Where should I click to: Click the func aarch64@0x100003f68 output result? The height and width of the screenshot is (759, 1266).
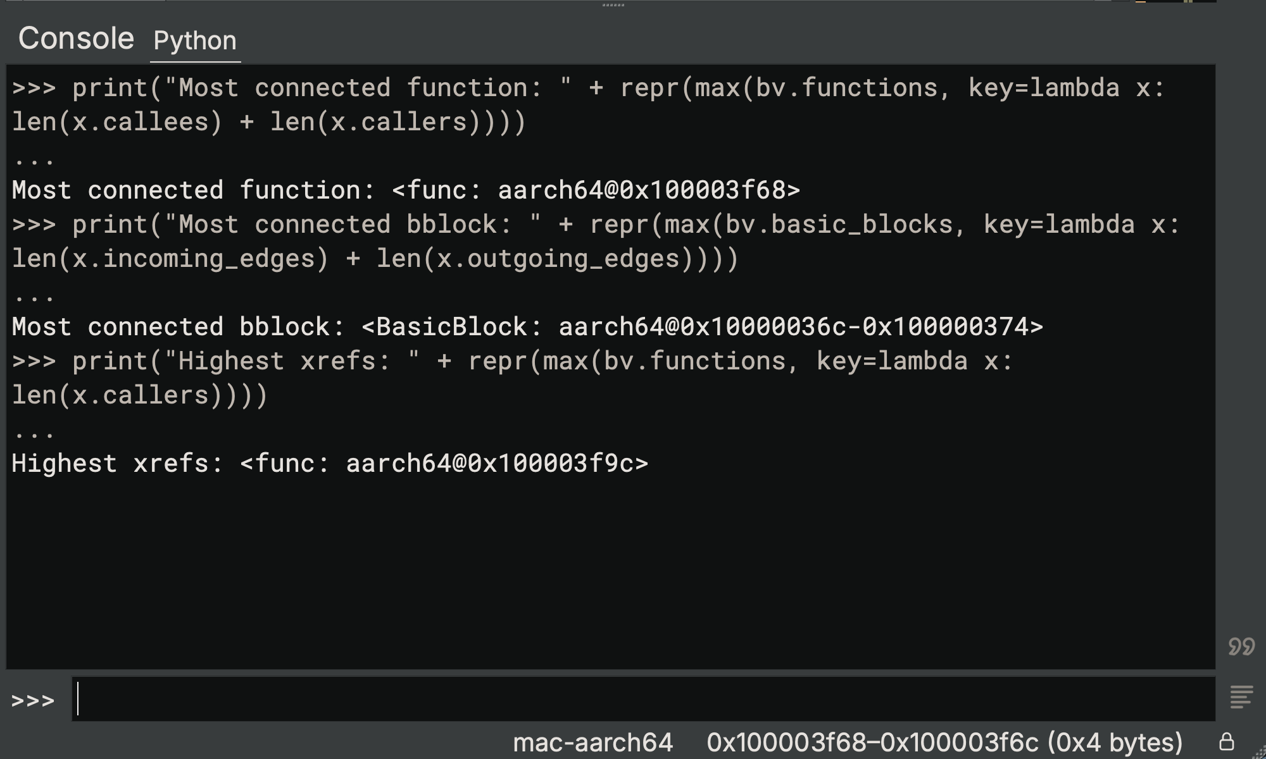click(596, 190)
